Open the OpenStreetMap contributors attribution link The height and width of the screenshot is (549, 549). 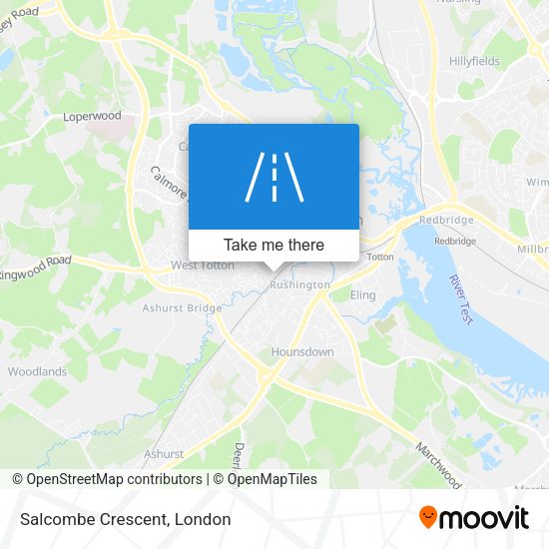pyautogui.click(x=107, y=479)
